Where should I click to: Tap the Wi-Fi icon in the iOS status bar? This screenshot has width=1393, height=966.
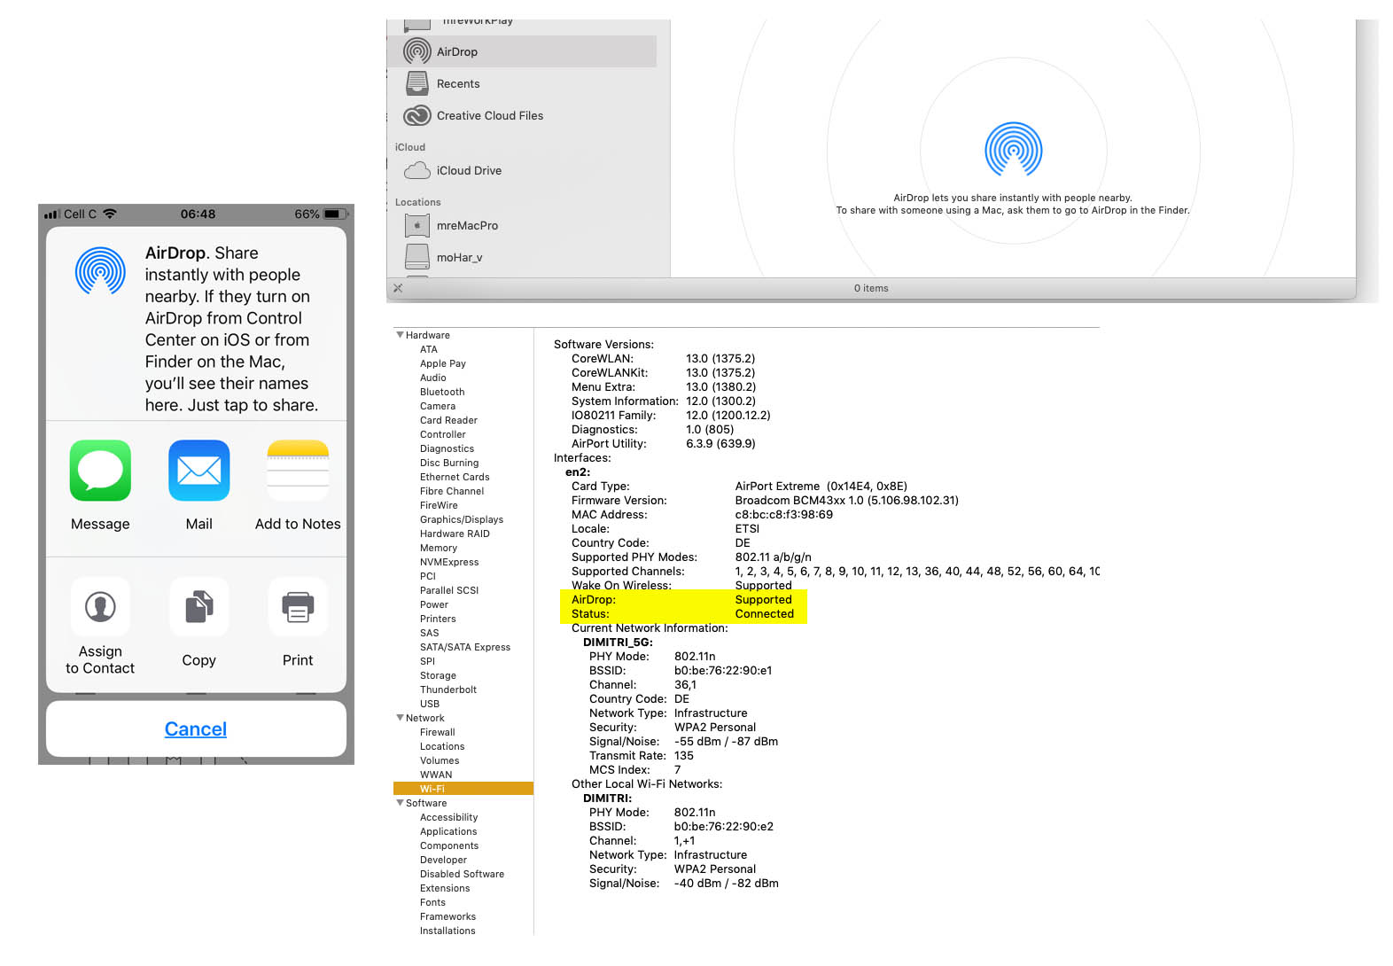coord(110,214)
